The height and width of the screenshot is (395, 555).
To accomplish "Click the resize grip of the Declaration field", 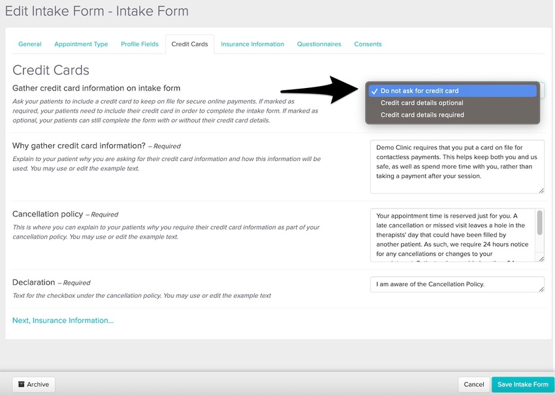I will tap(541, 291).
